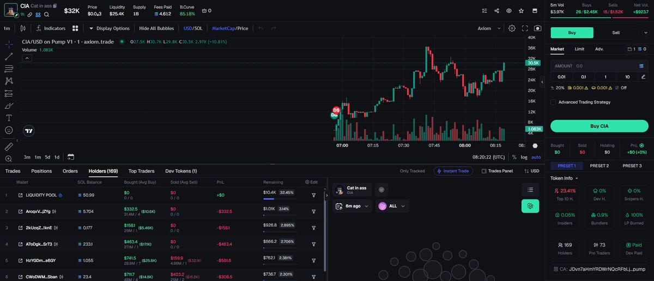Switch chart between USD/SOL
654x281 pixels.
(x=193, y=28)
